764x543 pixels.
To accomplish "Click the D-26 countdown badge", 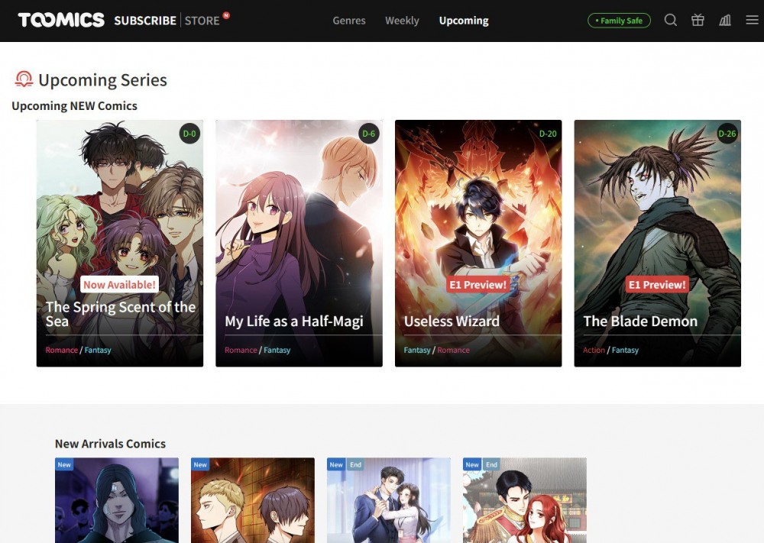I will 727,134.
